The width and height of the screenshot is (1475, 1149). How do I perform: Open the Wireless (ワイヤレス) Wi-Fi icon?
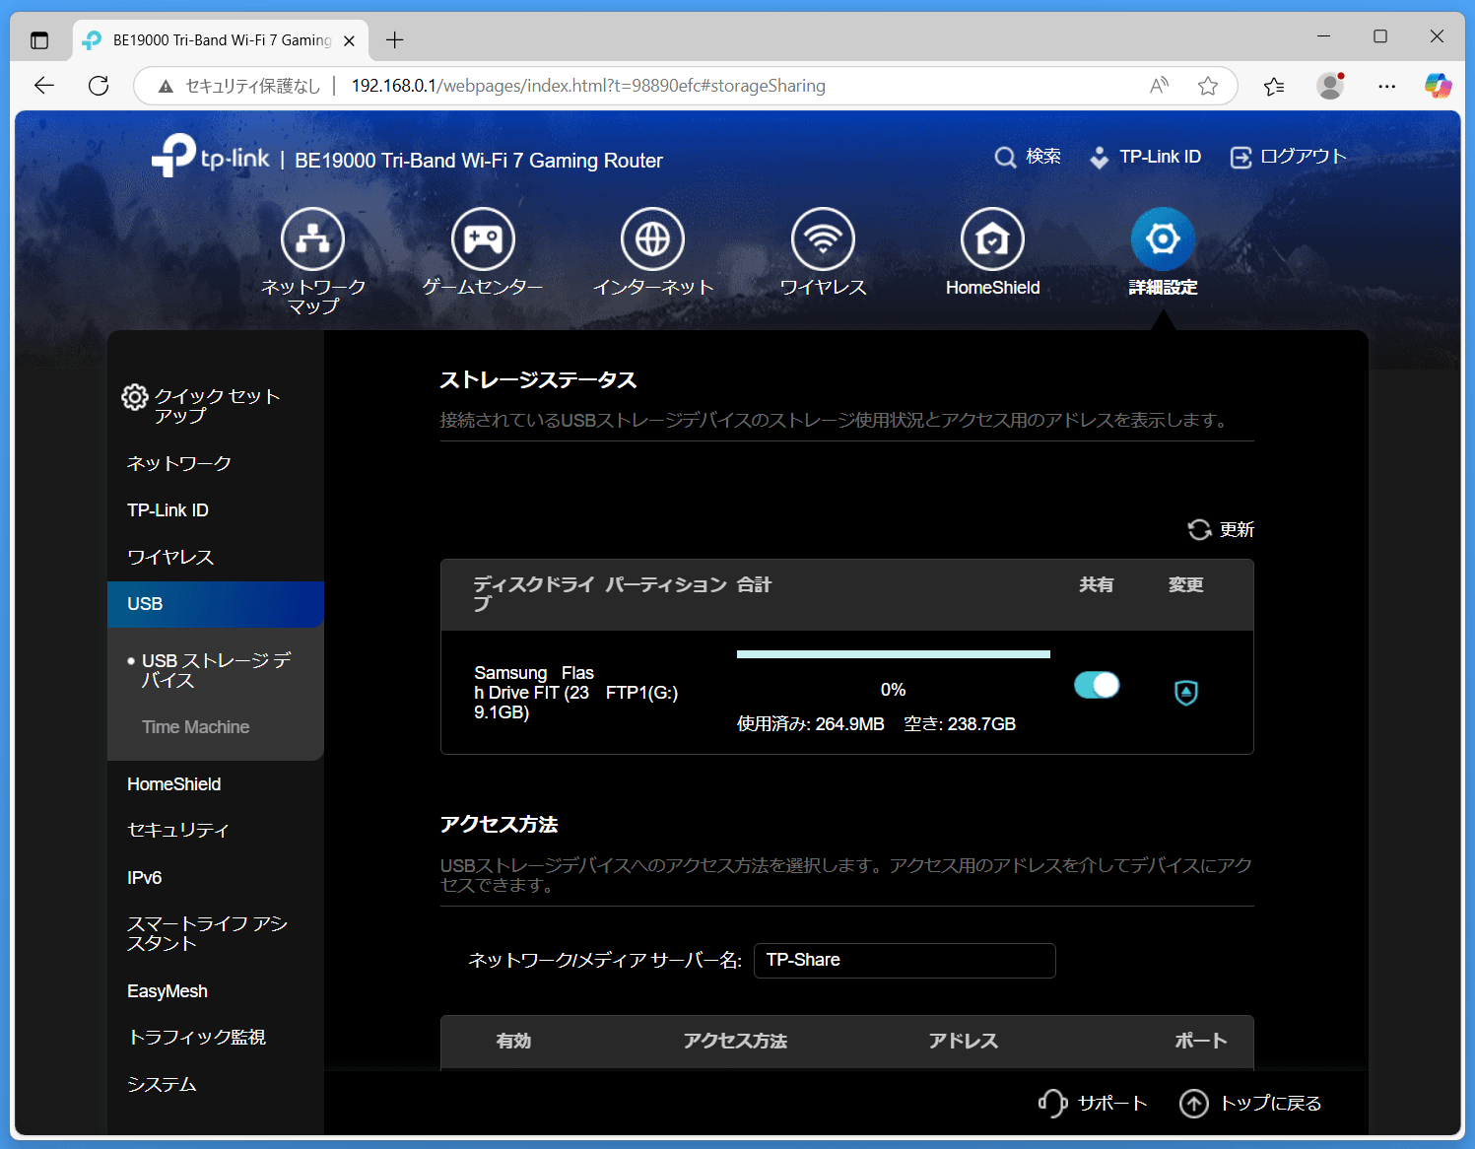coord(823,239)
